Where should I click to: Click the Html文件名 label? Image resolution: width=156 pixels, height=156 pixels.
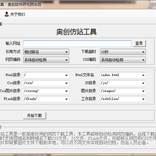pos(84,75)
